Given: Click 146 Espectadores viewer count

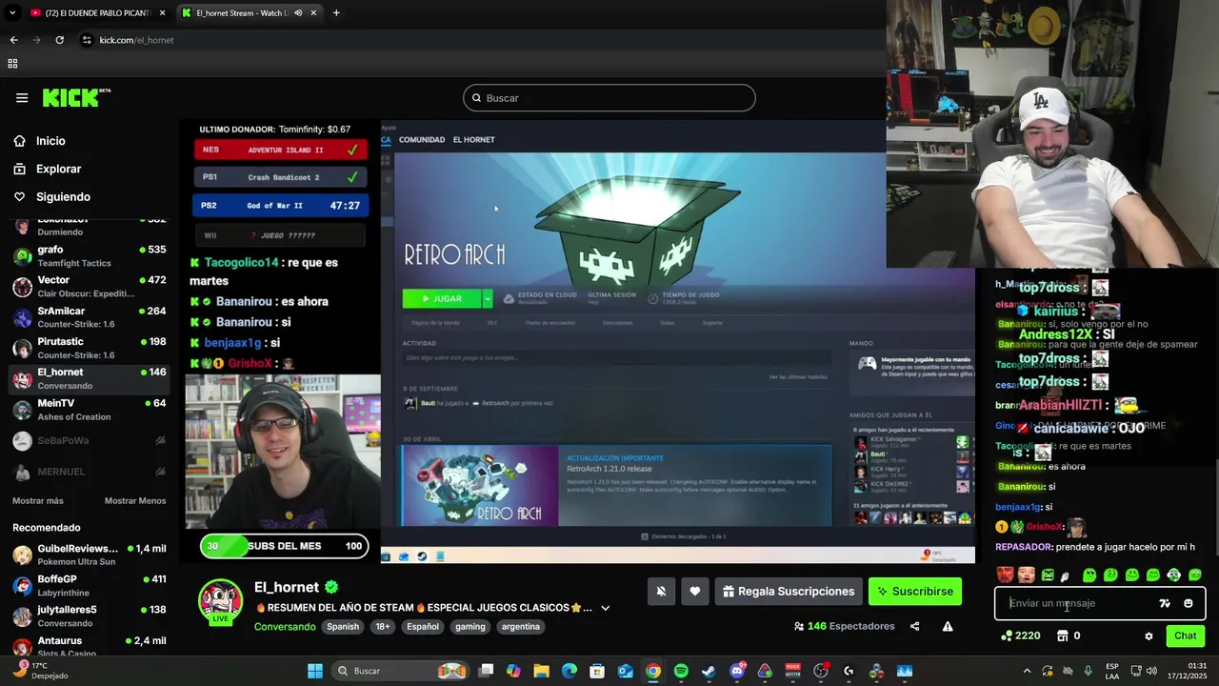Looking at the screenshot, I should pyautogui.click(x=844, y=627).
